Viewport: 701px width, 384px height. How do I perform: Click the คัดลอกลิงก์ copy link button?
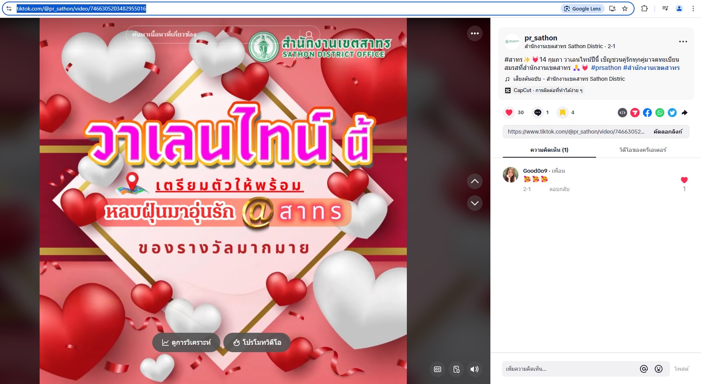pos(668,132)
